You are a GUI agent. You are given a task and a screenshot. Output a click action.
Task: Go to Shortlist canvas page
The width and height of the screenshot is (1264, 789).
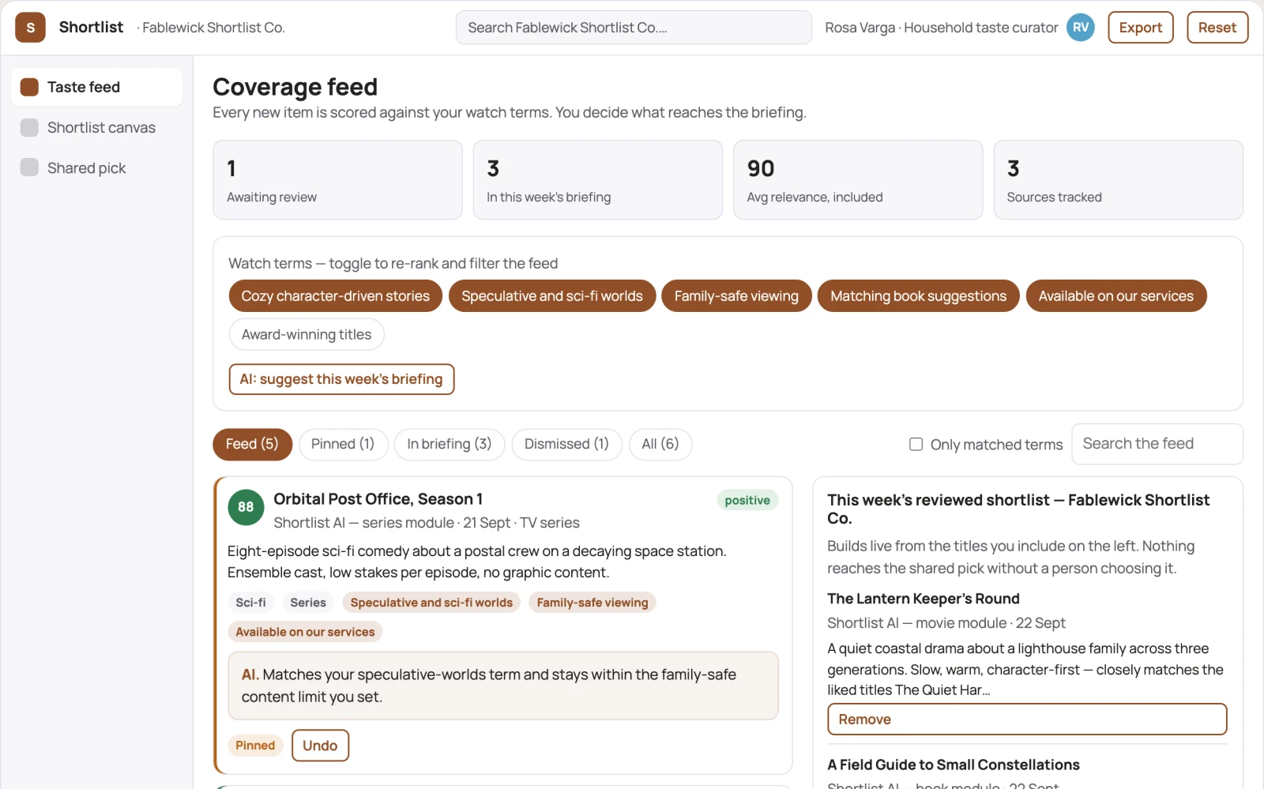pos(96,127)
